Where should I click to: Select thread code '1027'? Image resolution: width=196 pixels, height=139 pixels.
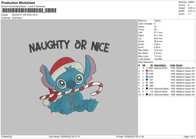pos(173,83)
